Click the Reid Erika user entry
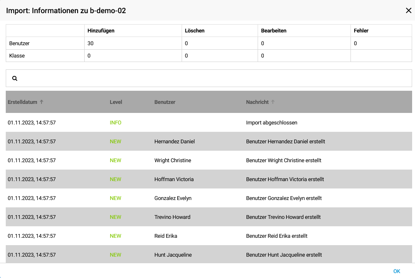This screenshot has width=415, height=278. click(x=166, y=236)
